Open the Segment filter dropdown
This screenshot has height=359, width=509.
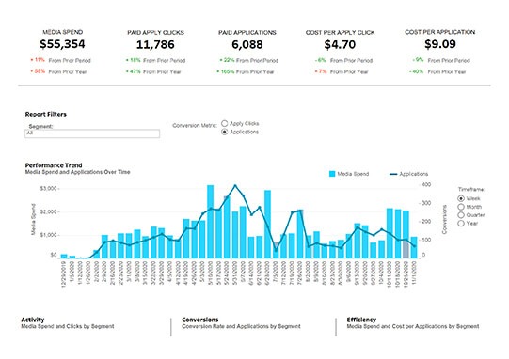[92, 133]
